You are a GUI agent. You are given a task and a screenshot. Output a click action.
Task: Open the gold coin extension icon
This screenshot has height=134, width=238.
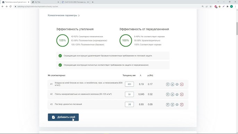220,7
